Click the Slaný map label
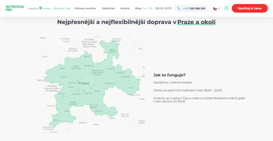 [x=62, y=68]
